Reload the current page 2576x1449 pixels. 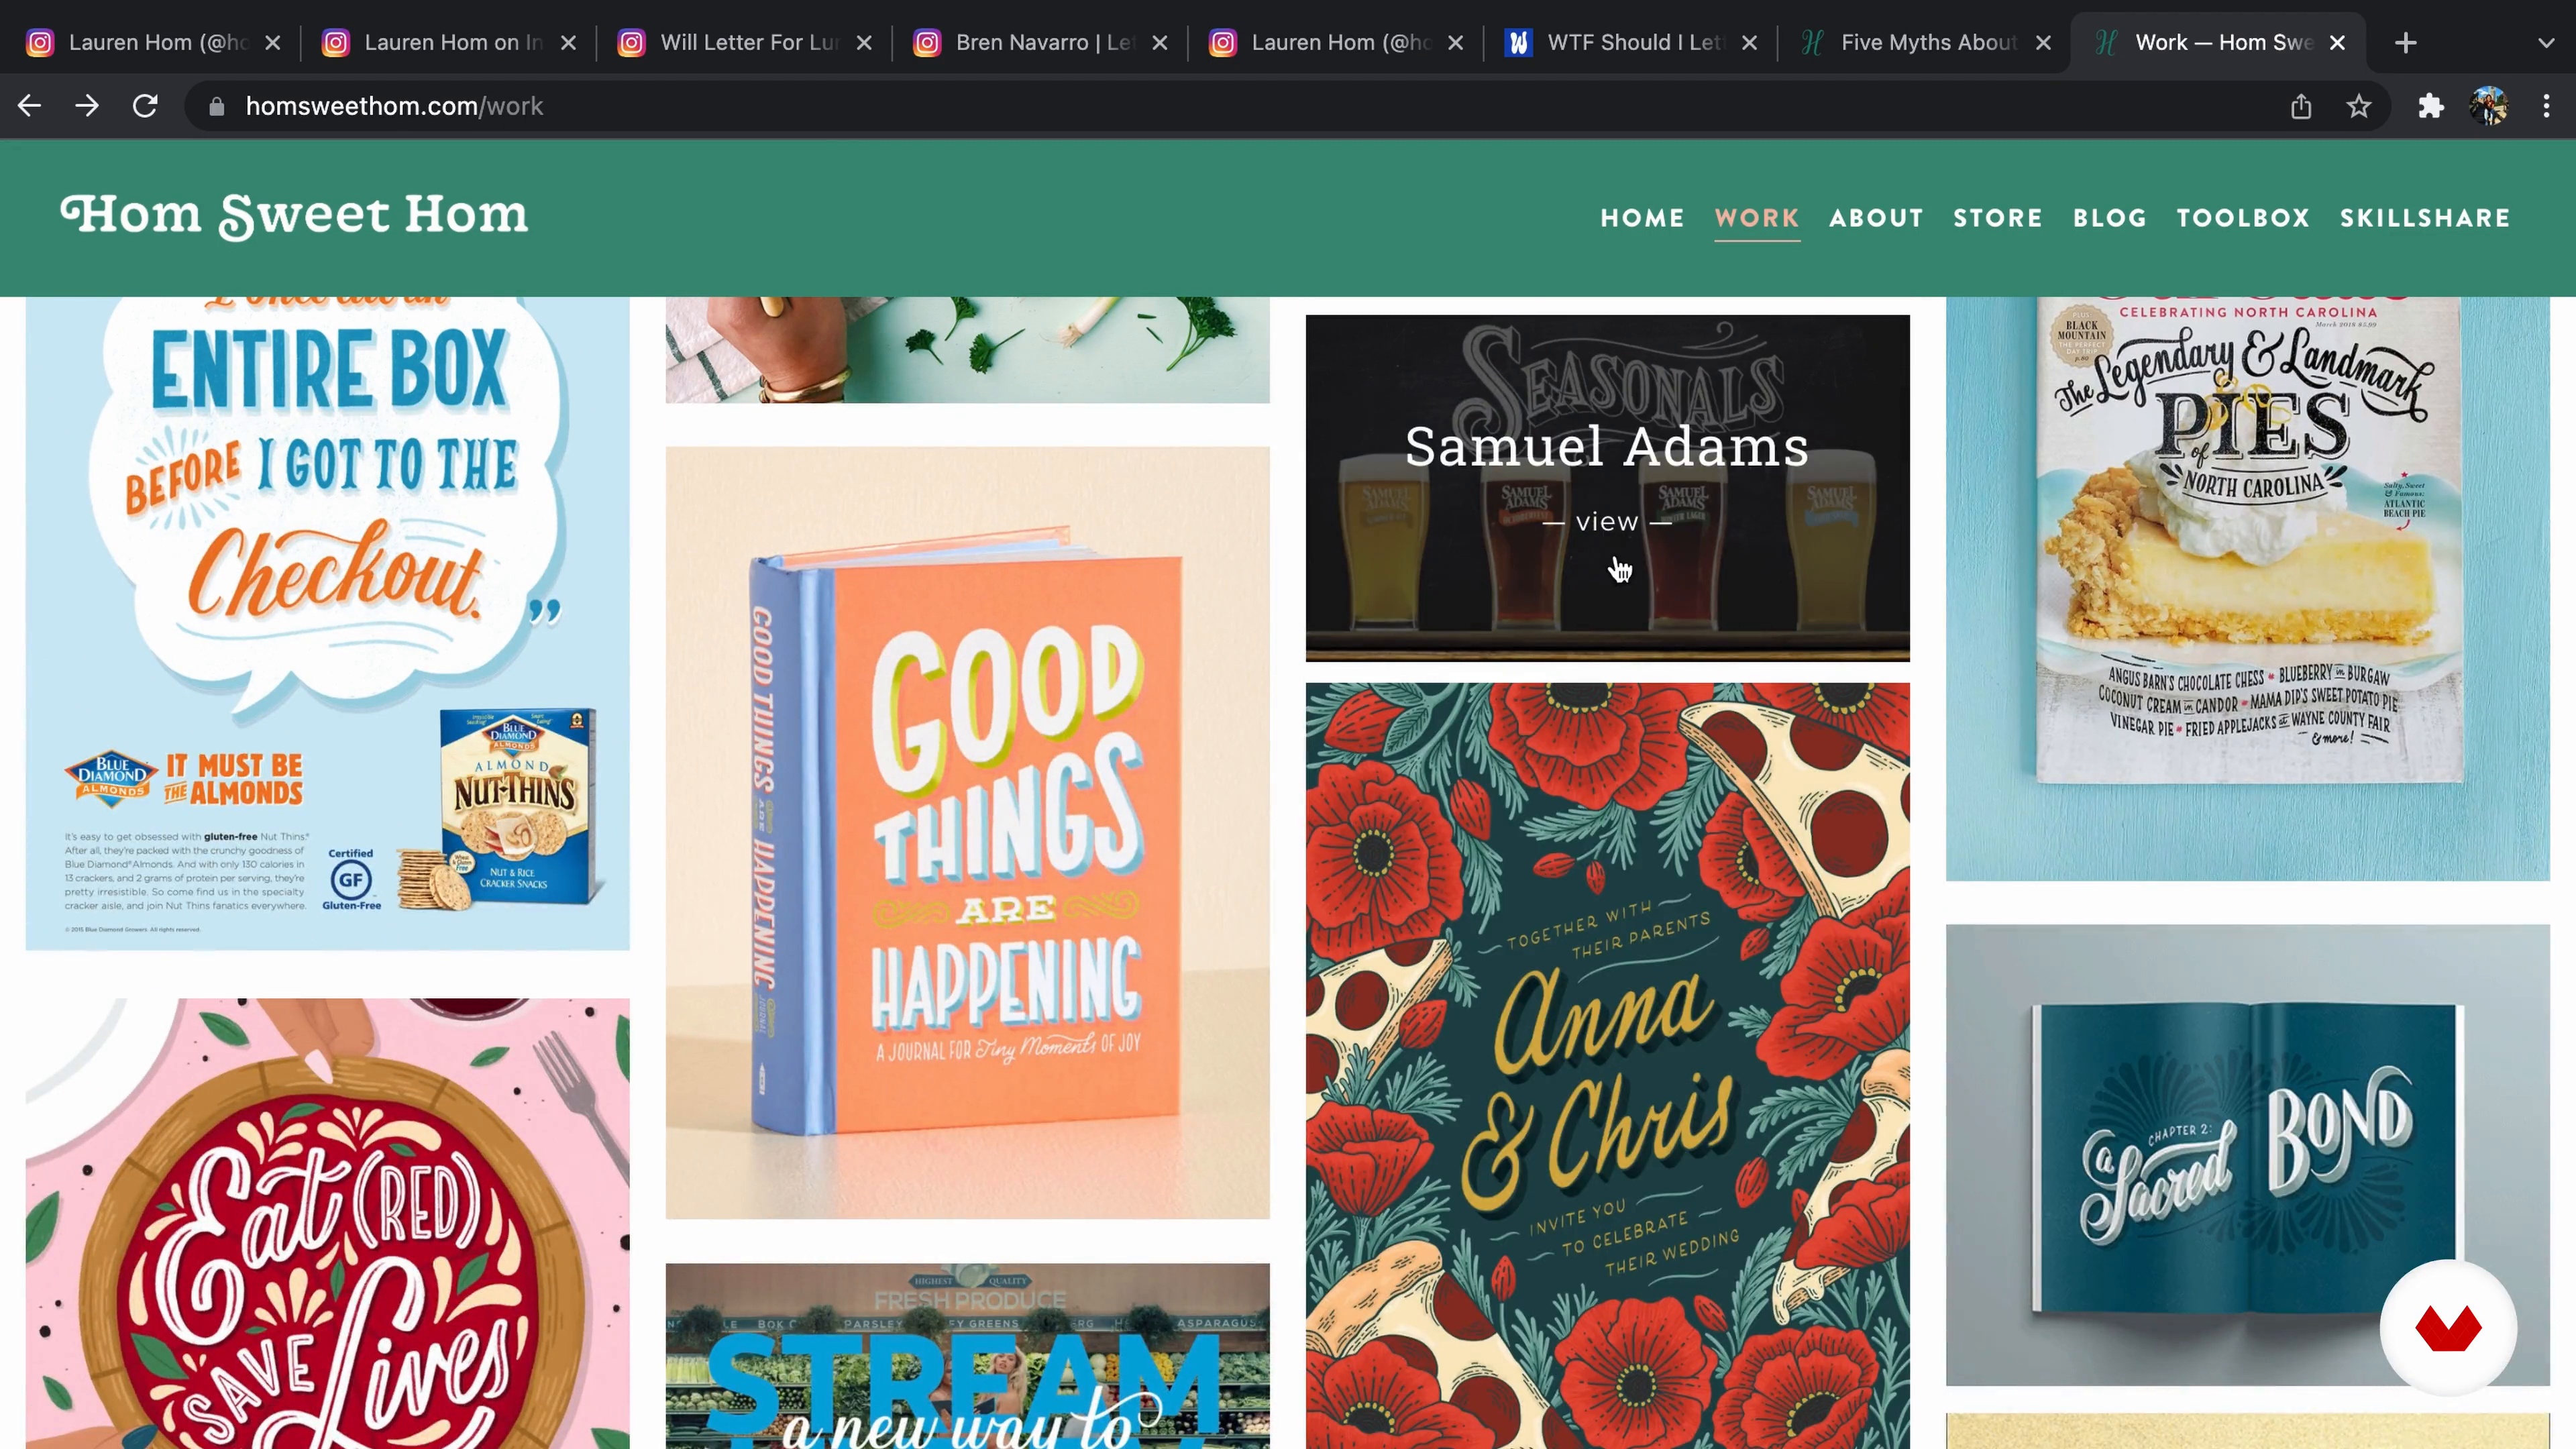(145, 106)
